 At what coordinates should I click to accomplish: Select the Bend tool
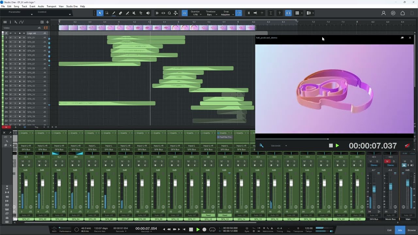click(141, 13)
